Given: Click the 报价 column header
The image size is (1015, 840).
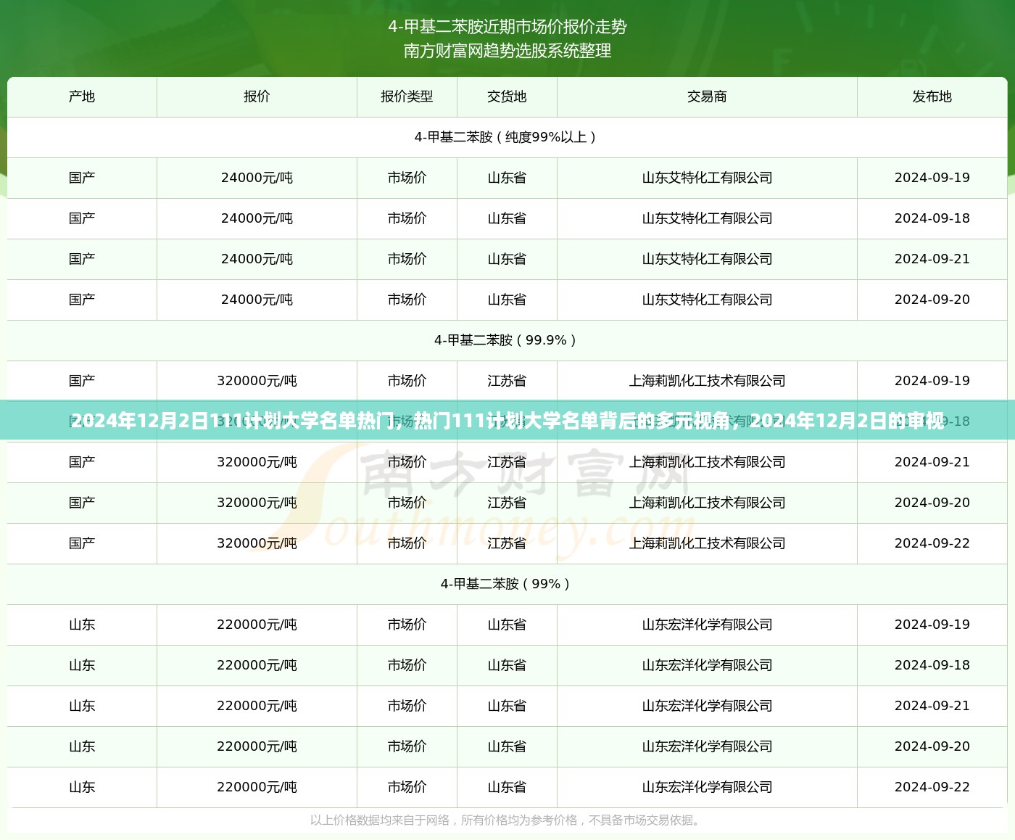Looking at the screenshot, I should pos(257,96).
